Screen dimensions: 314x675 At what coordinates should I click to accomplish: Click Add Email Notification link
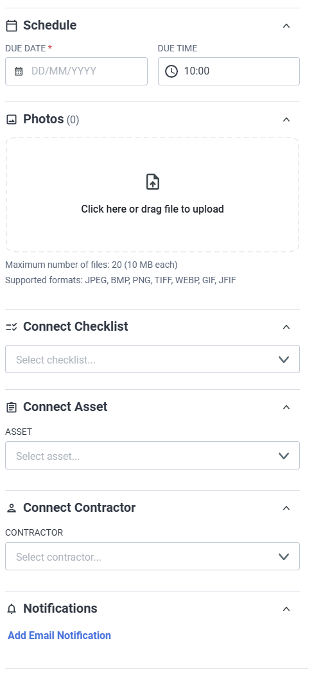(x=59, y=635)
